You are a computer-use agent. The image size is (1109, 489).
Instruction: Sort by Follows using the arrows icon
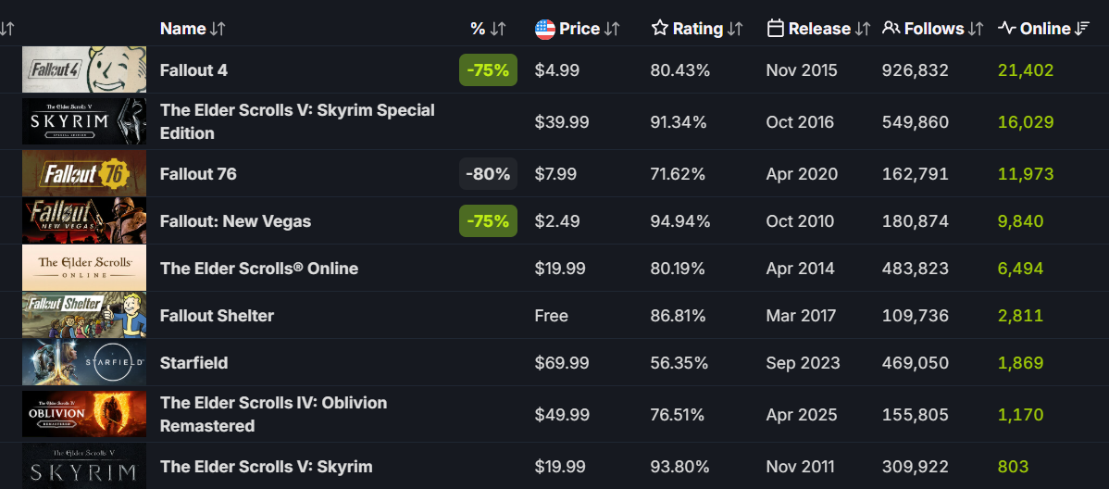(x=975, y=29)
